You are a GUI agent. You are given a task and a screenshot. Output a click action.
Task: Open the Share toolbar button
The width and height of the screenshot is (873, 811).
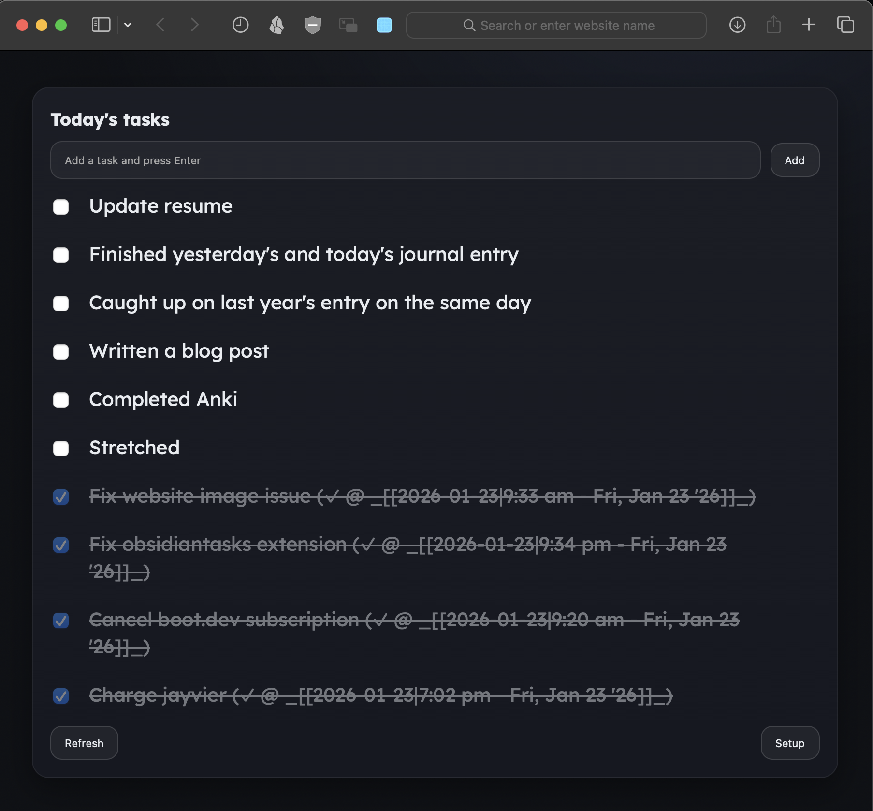pos(773,25)
